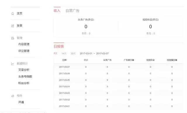The image size is (187, 113).
Task: Select the 7天 range filter
Action: (x=56, y=54)
